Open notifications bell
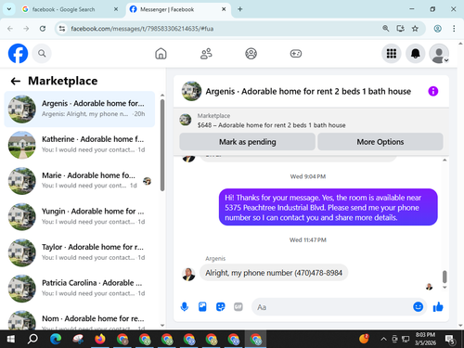This screenshot has width=464, height=348. click(415, 54)
